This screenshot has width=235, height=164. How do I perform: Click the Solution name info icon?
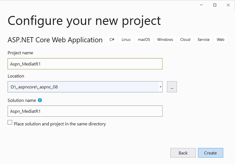40,100
